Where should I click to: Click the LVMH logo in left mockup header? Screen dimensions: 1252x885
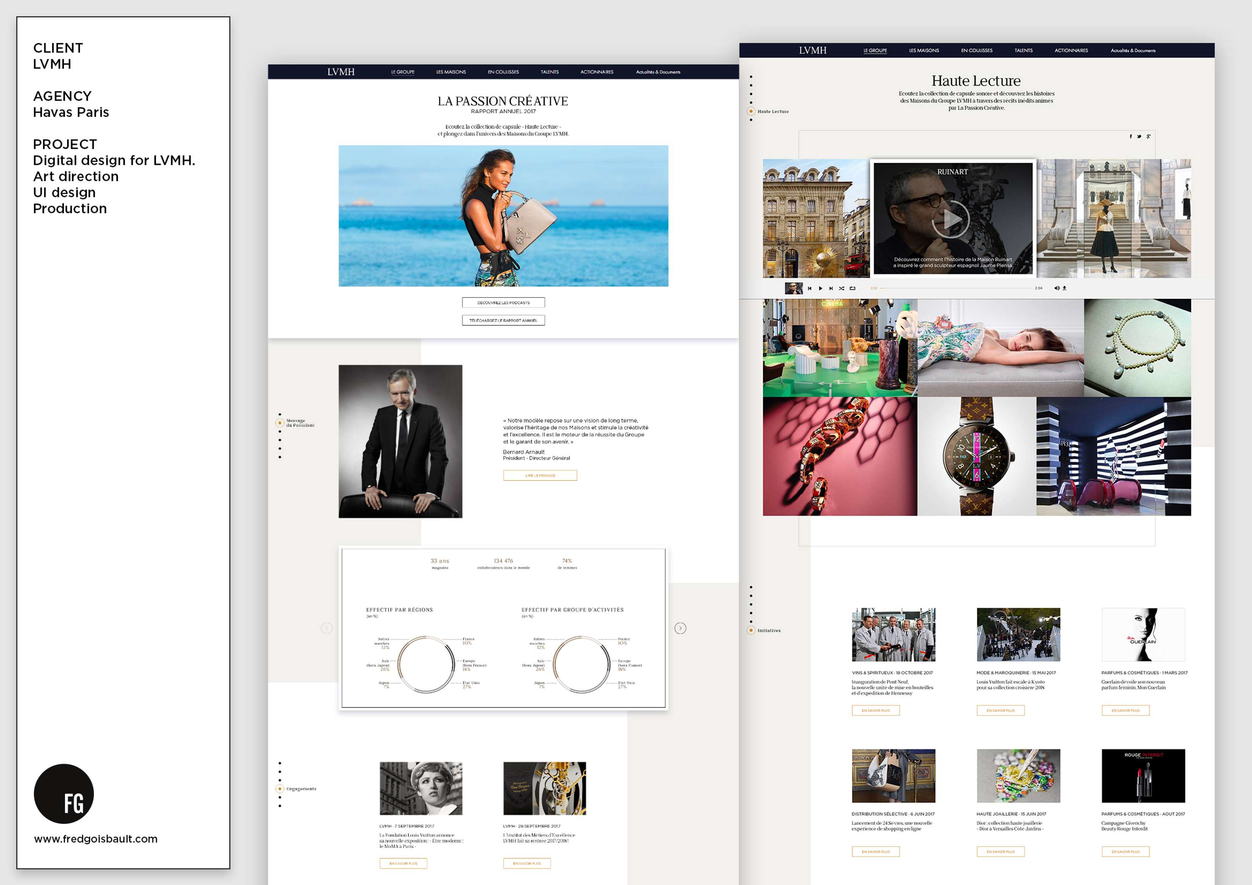341,72
